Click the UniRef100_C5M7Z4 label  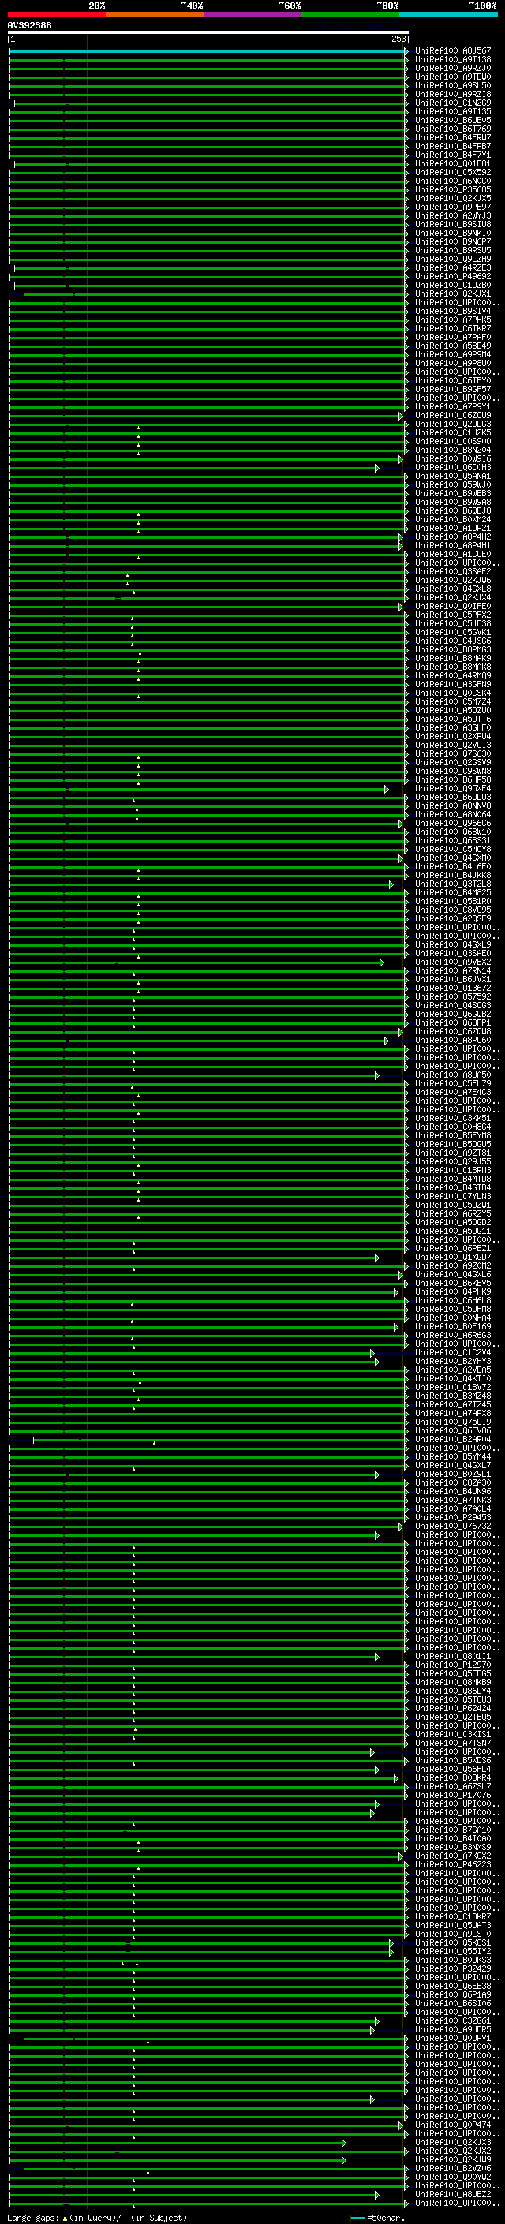[x=453, y=702]
